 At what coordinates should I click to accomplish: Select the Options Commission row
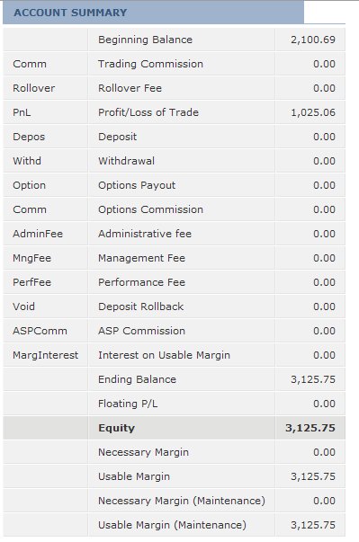(174, 209)
